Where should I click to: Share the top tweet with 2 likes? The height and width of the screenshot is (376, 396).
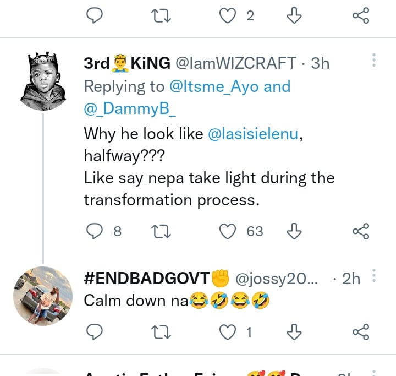(360, 16)
